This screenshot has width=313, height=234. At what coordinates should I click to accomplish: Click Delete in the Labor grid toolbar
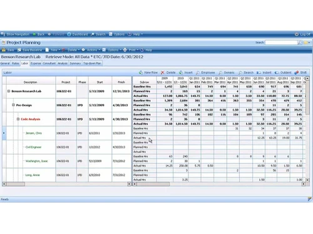[168, 72]
